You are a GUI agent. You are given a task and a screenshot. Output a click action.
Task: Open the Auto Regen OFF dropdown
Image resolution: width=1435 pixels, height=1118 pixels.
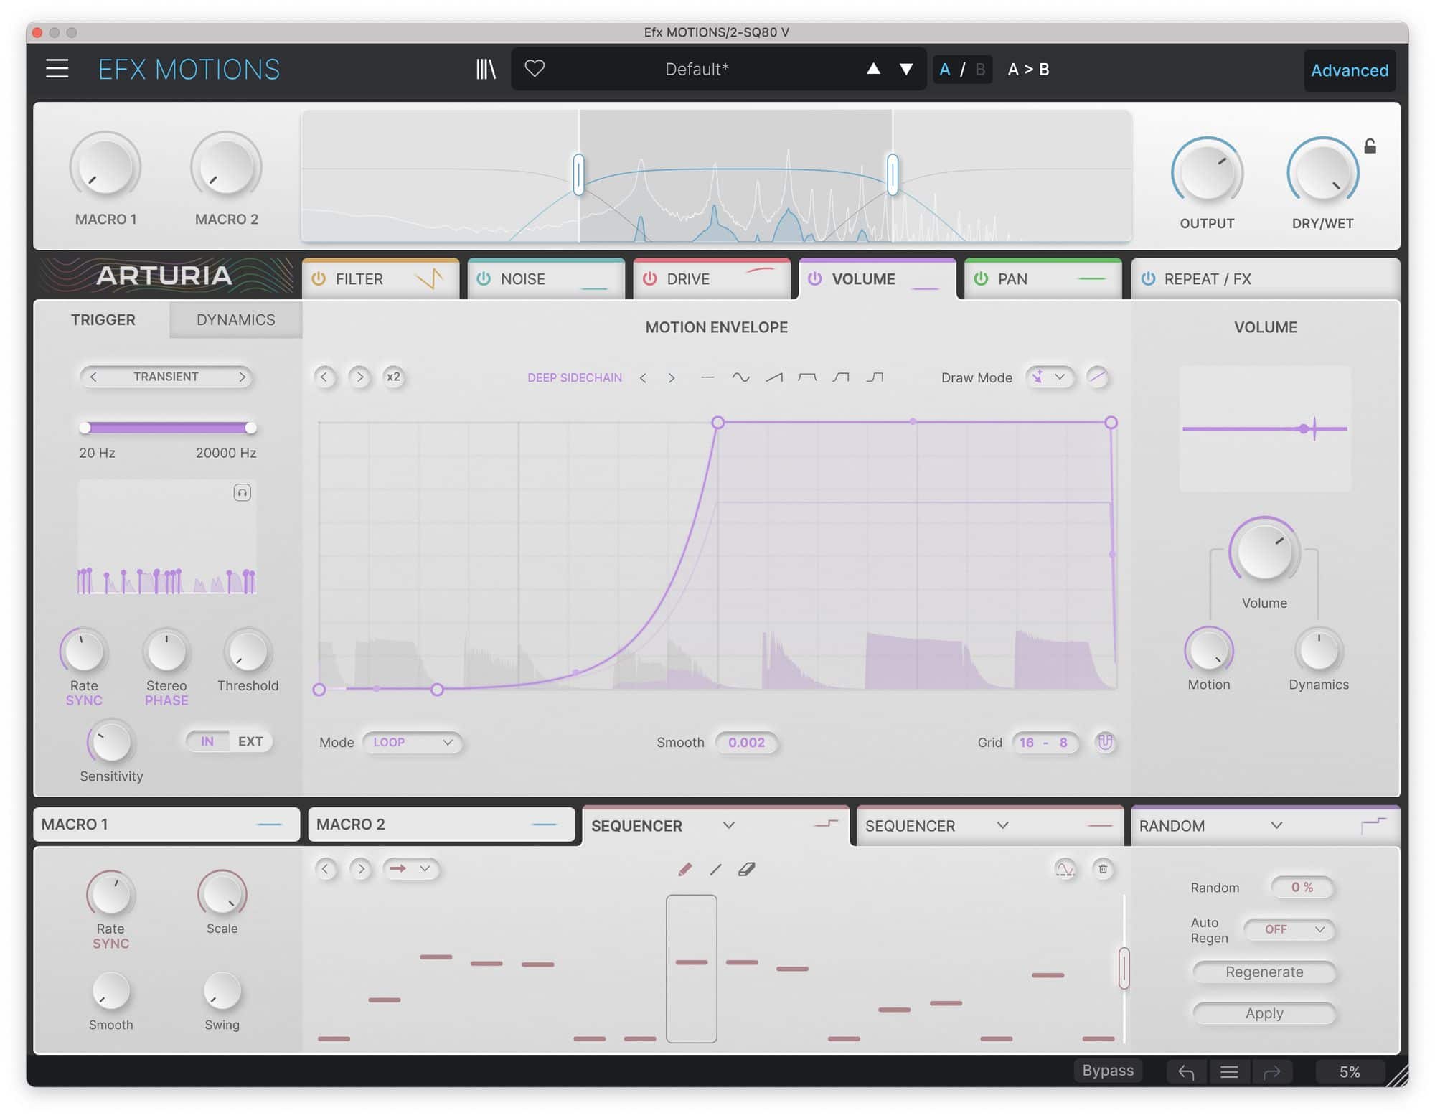point(1289,930)
